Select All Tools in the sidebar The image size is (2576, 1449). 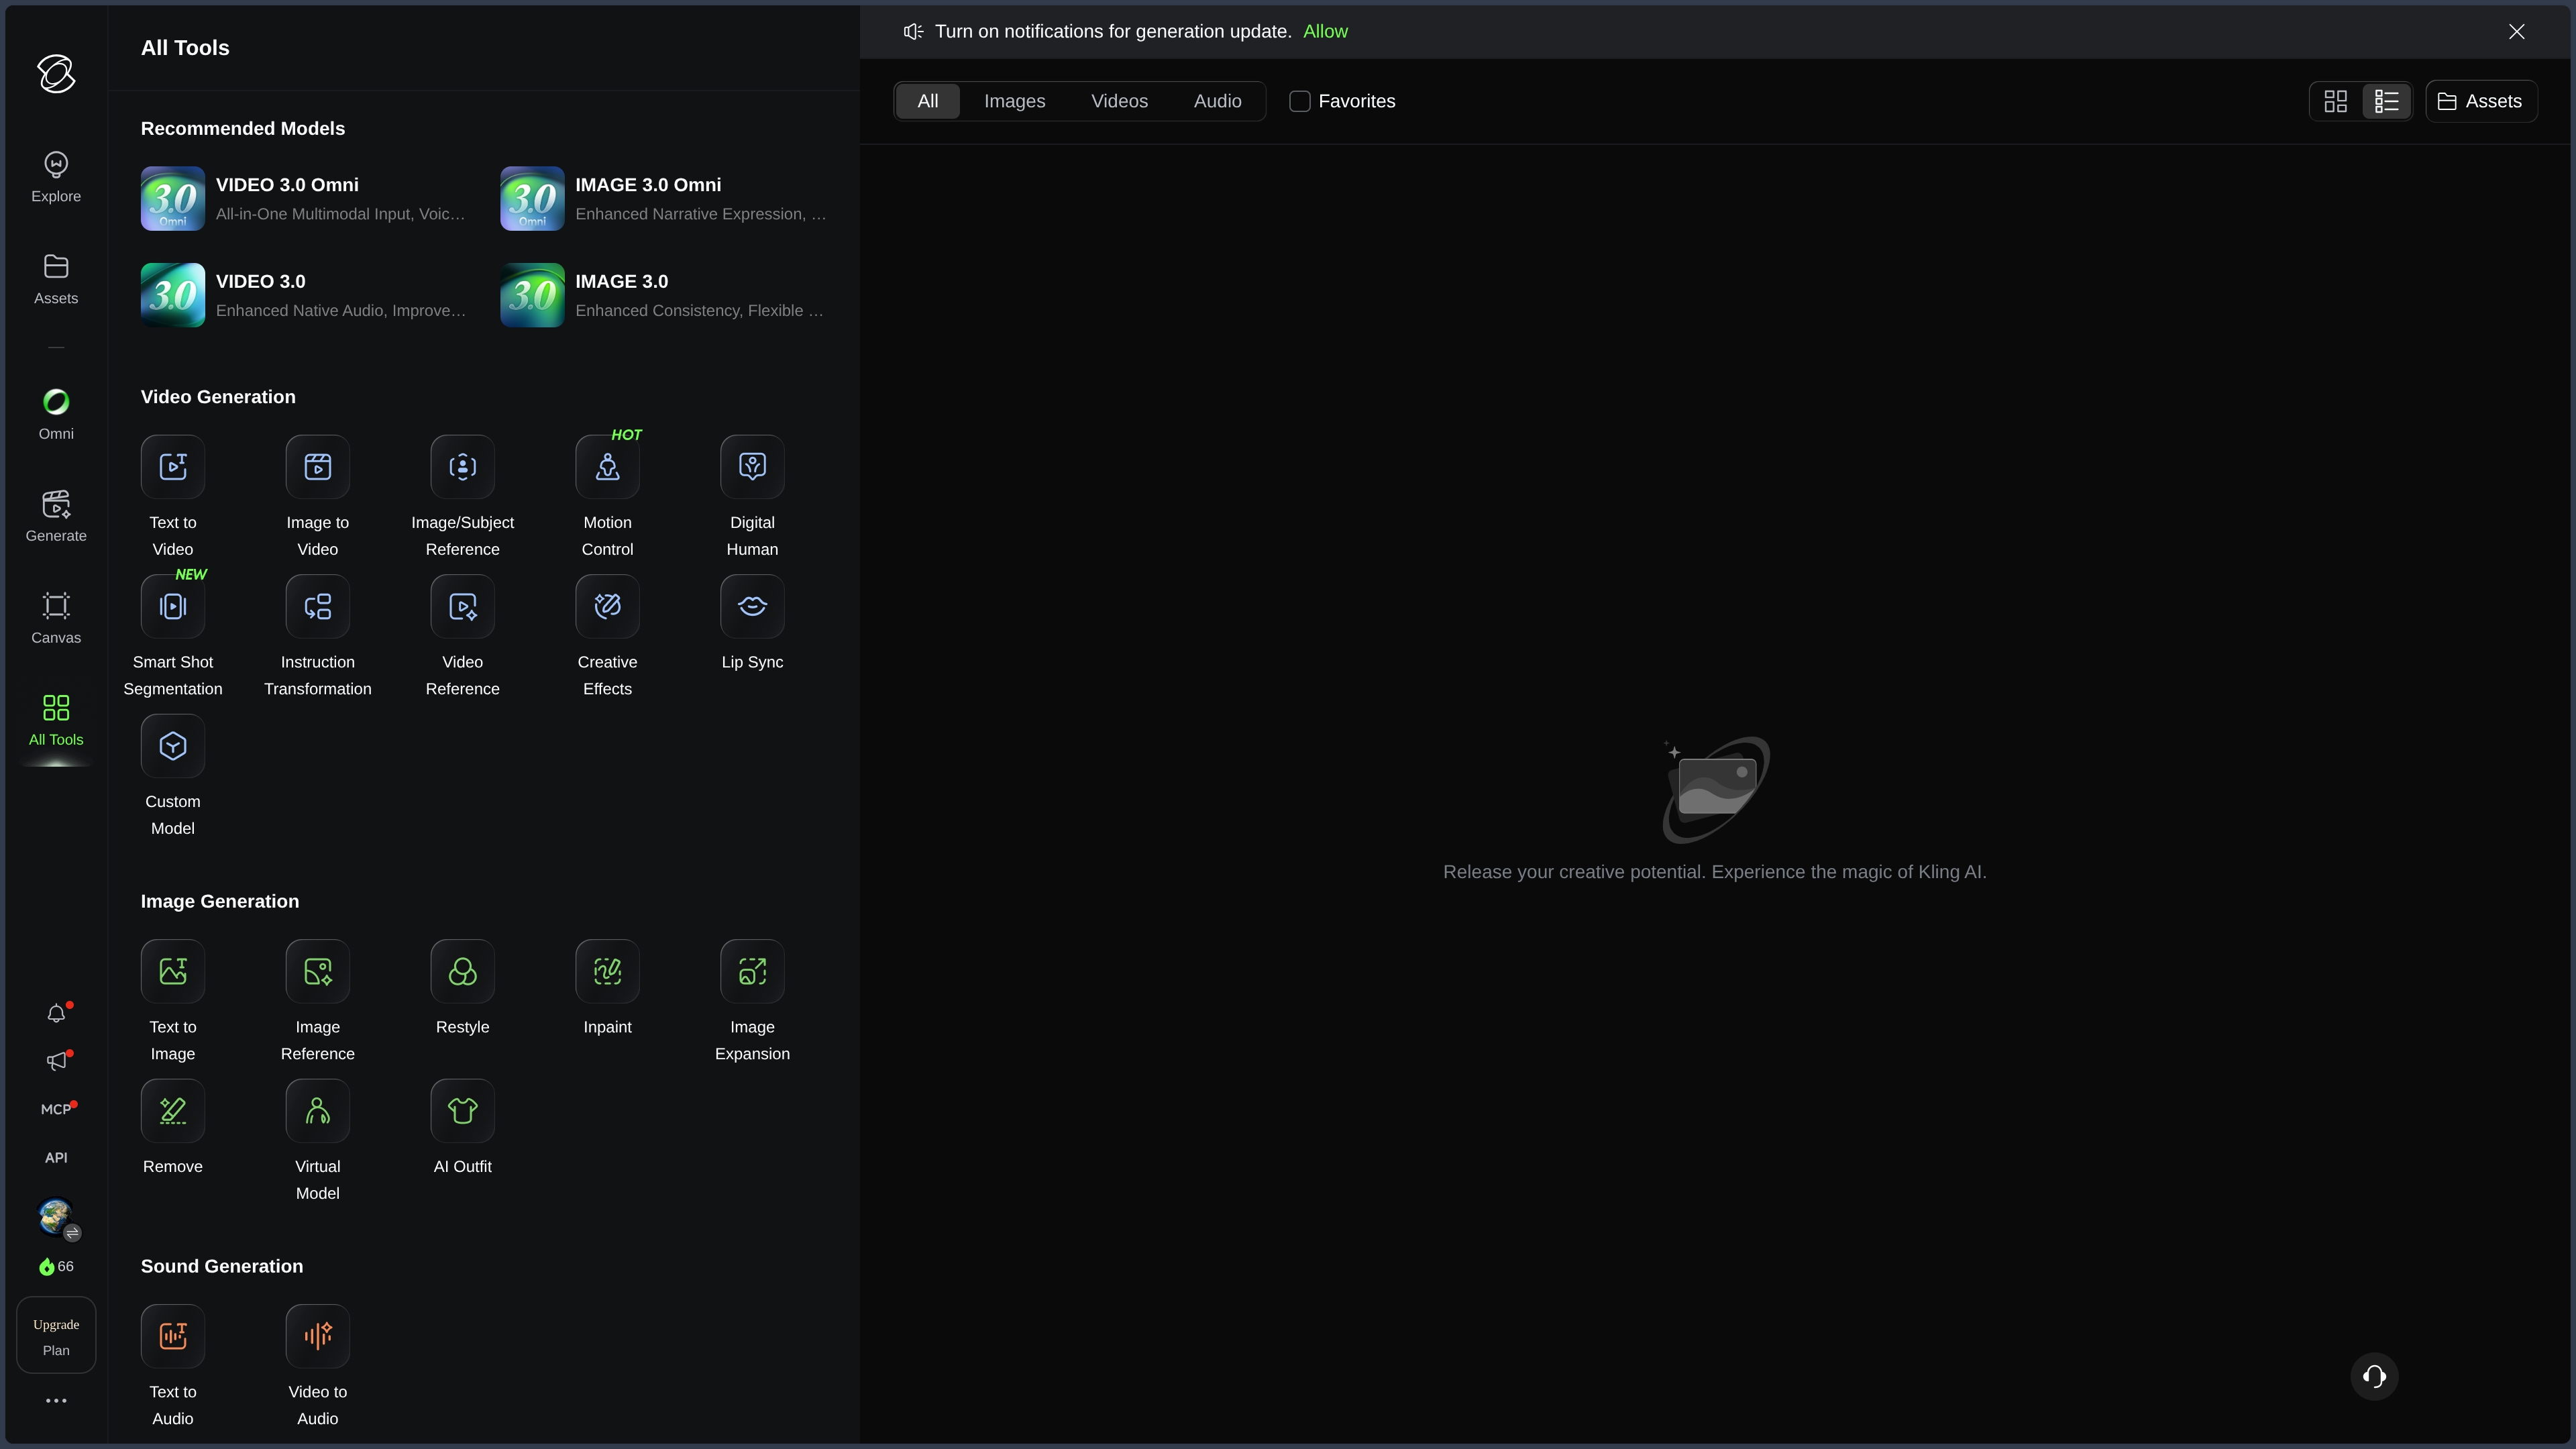[x=56, y=721]
